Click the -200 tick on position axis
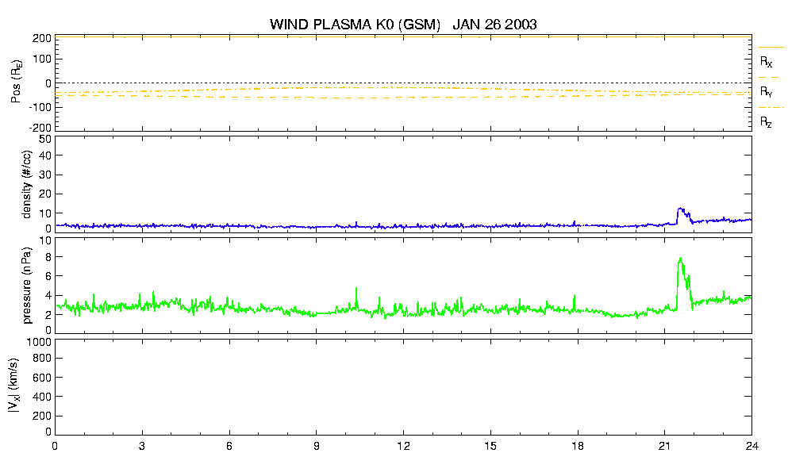This screenshot has height=476, width=788. 40,128
